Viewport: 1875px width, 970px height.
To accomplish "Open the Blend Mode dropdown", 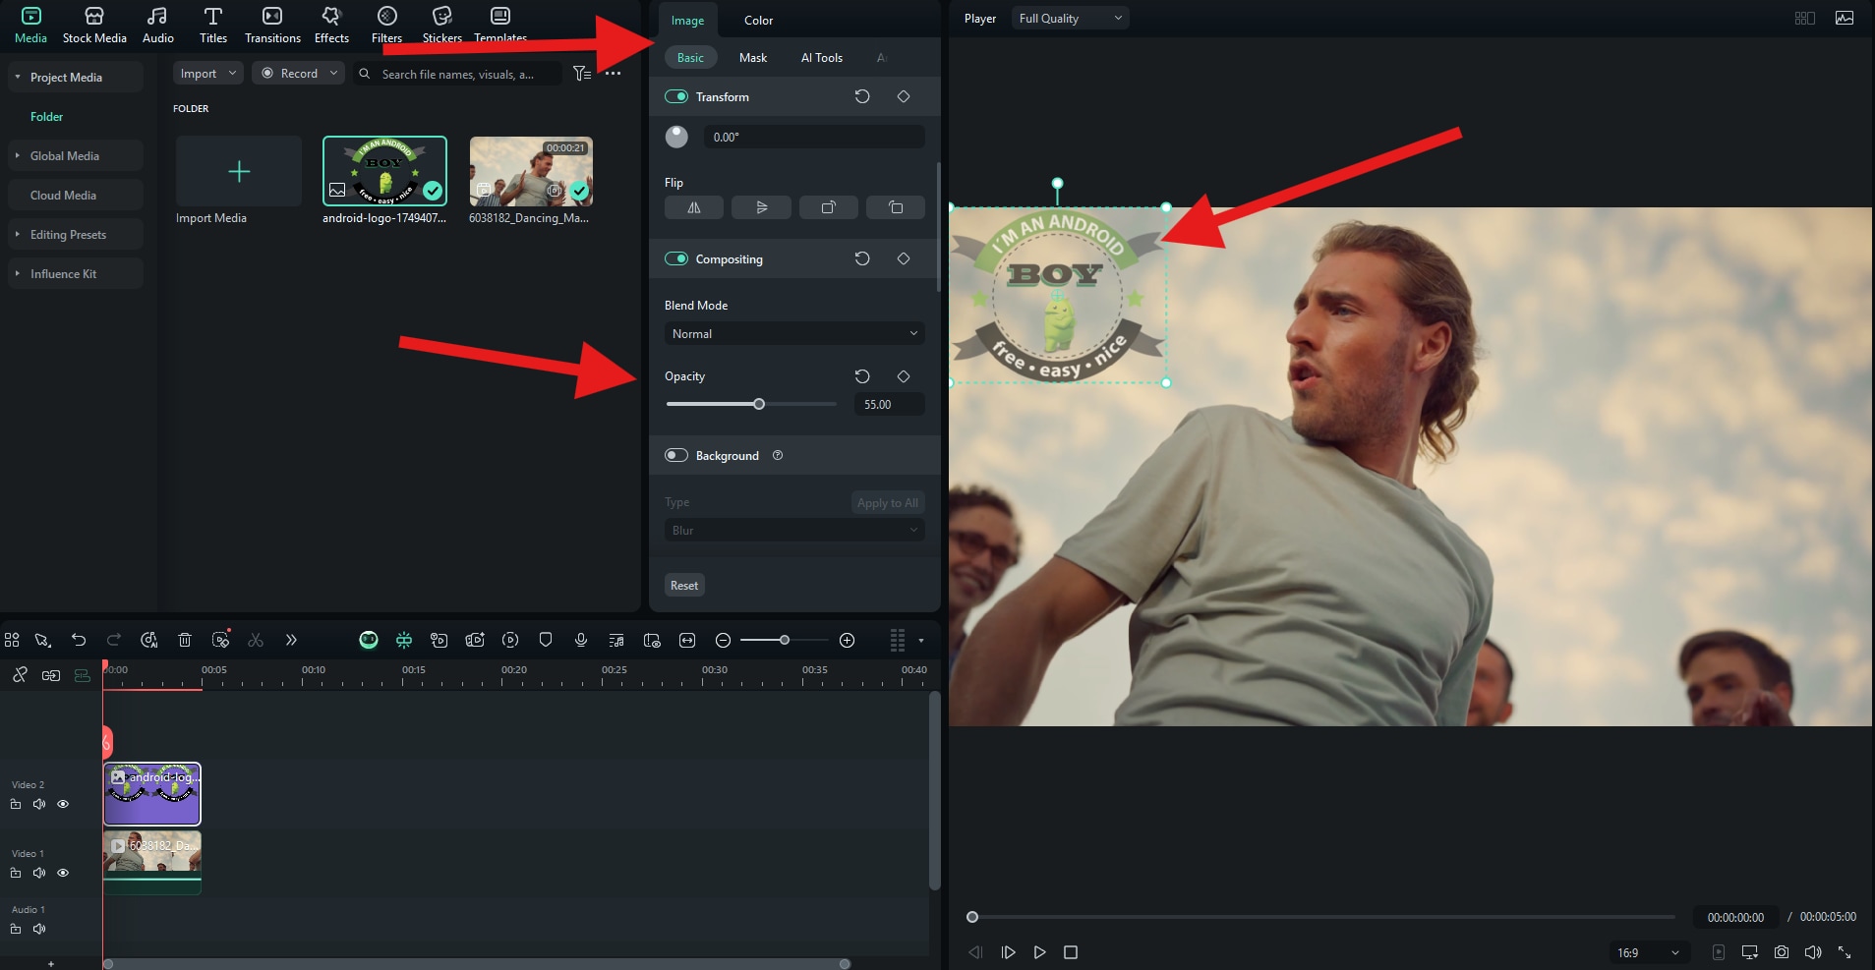I will click(x=794, y=333).
